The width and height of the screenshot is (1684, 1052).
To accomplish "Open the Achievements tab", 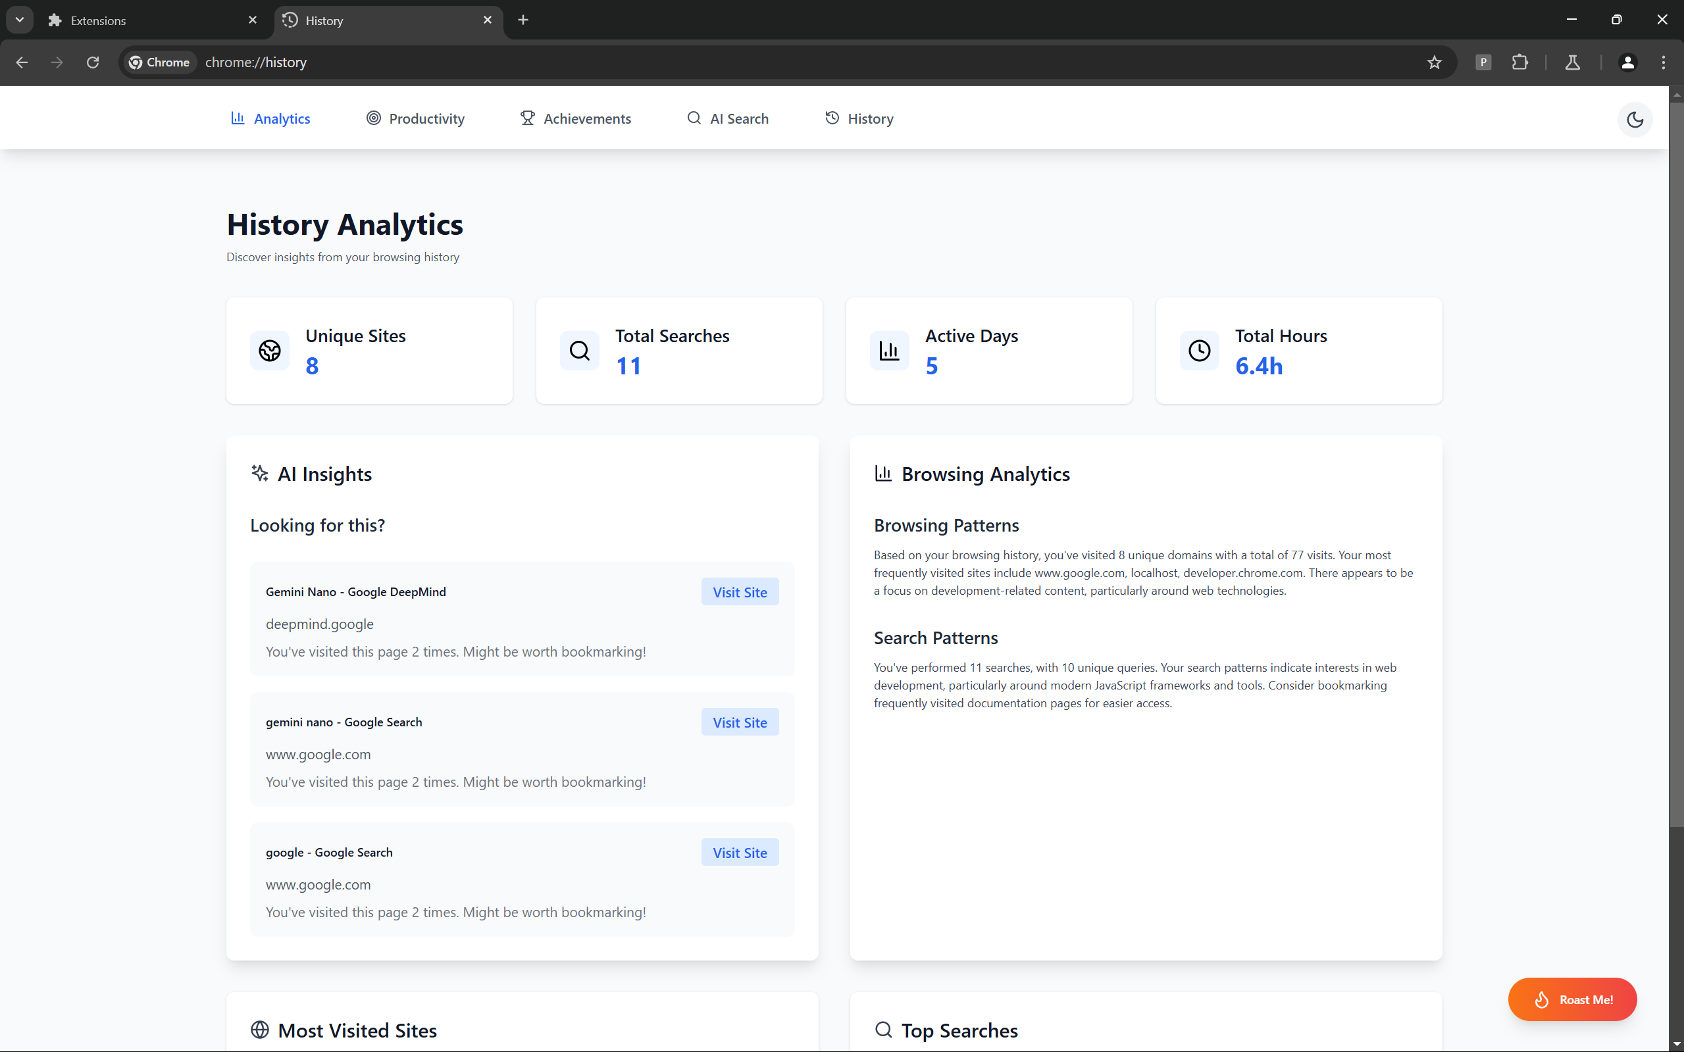I will click(x=576, y=119).
